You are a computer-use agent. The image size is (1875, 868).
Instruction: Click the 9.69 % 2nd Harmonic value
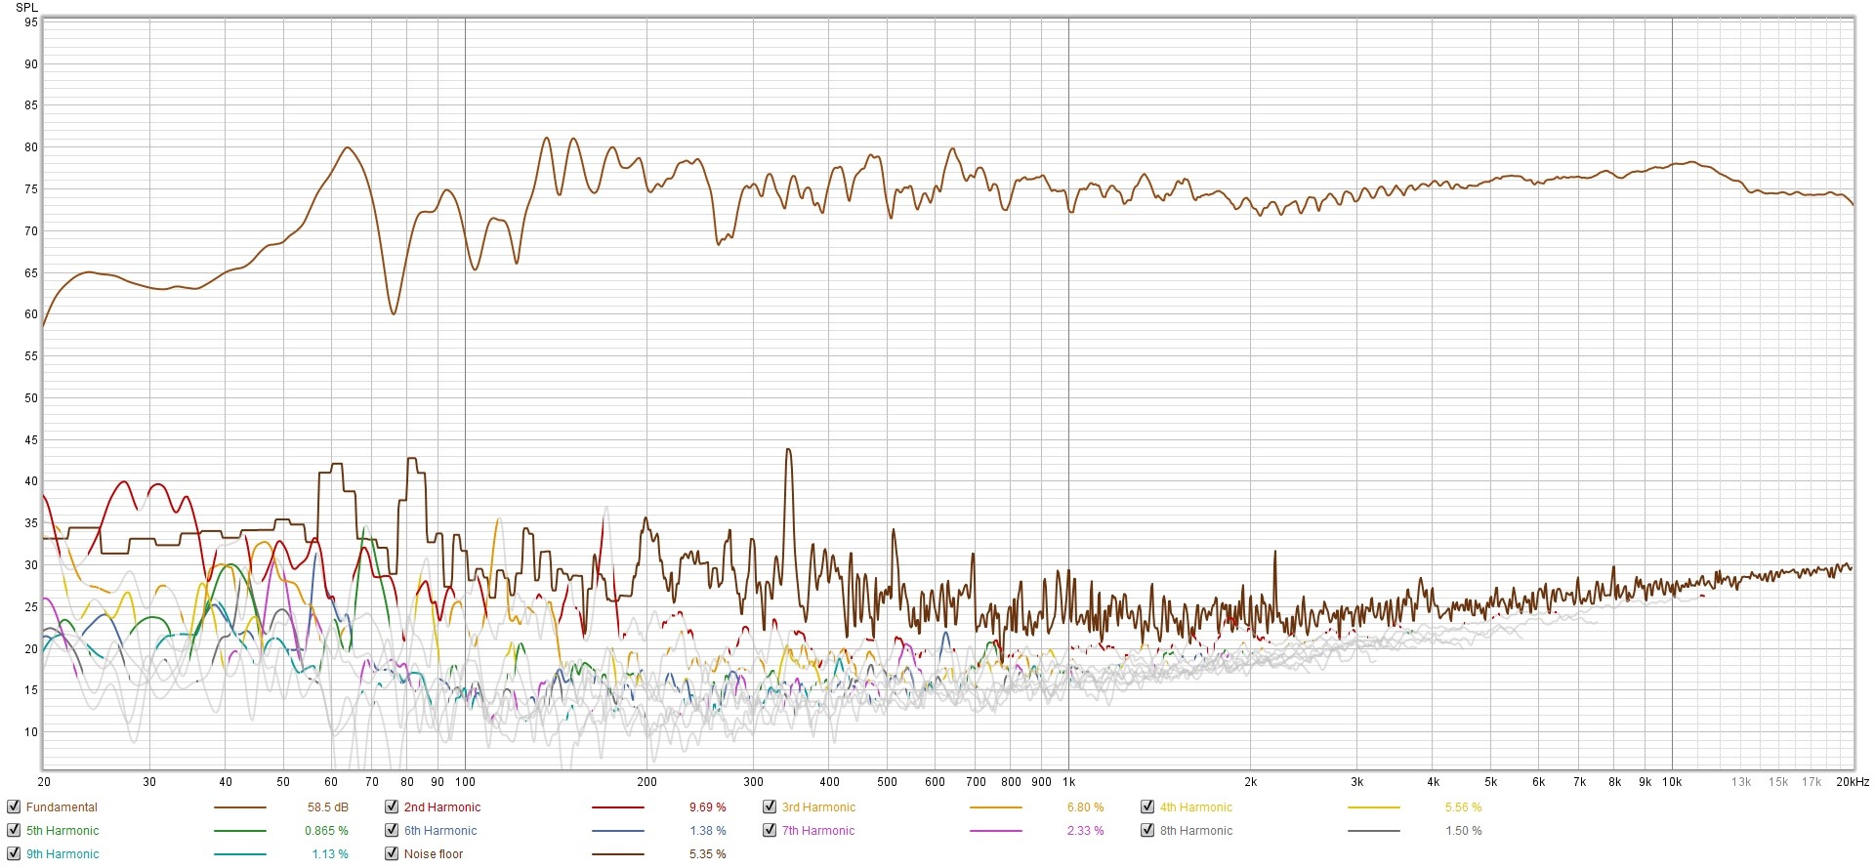click(x=707, y=807)
